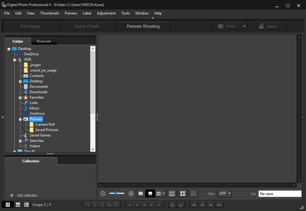
Task: Open the Adjustment menu
Action: click(x=106, y=13)
